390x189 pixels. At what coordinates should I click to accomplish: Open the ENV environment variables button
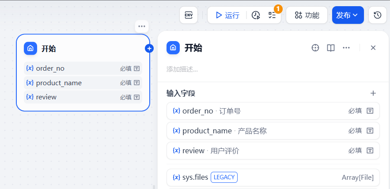click(x=189, y=15)
